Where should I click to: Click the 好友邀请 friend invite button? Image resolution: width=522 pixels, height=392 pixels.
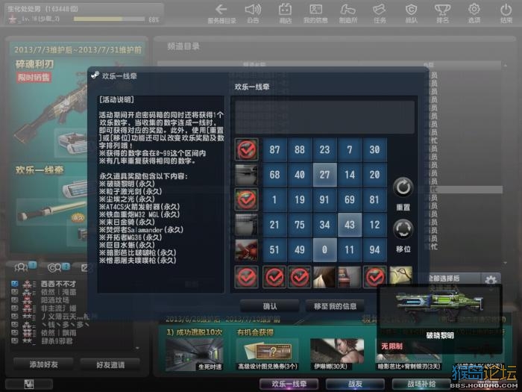pos(110,364)
